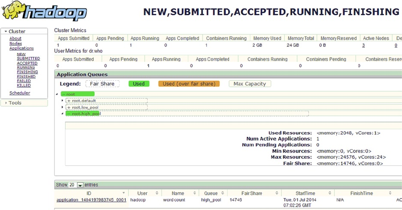Click the orange Used (over fair share) swatch

pos(189,84)
